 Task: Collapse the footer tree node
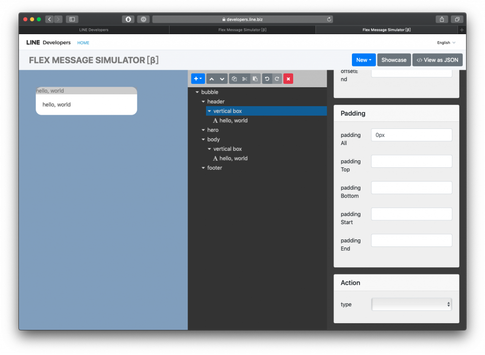click(x=203, y=168)
